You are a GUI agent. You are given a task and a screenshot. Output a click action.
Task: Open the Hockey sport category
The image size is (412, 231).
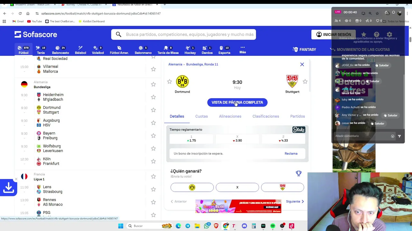[x=190, y=50]
